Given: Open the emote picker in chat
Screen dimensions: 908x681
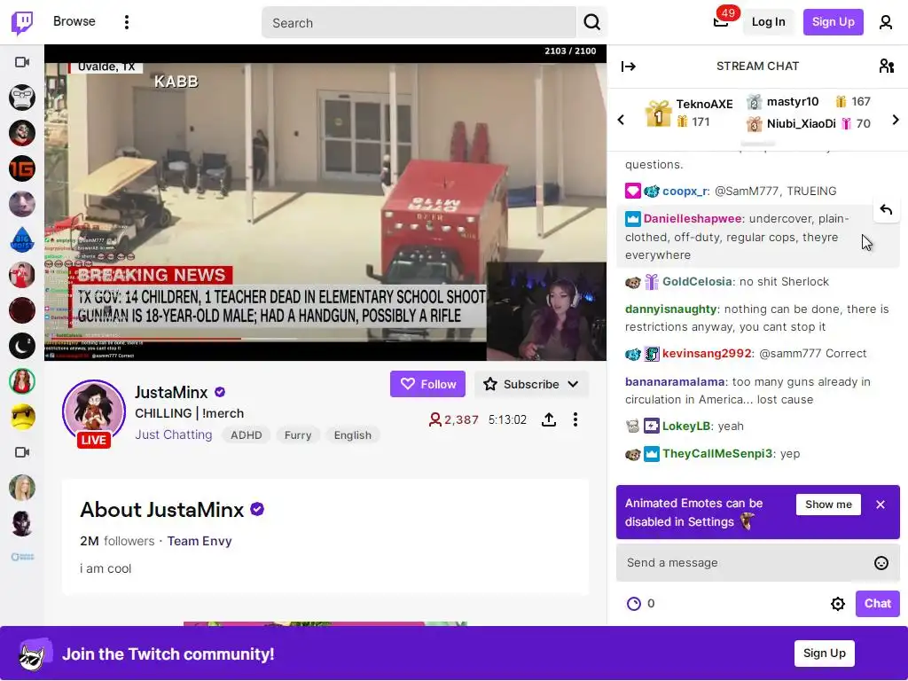Looking at the screenshot, I should pos(881,563).
